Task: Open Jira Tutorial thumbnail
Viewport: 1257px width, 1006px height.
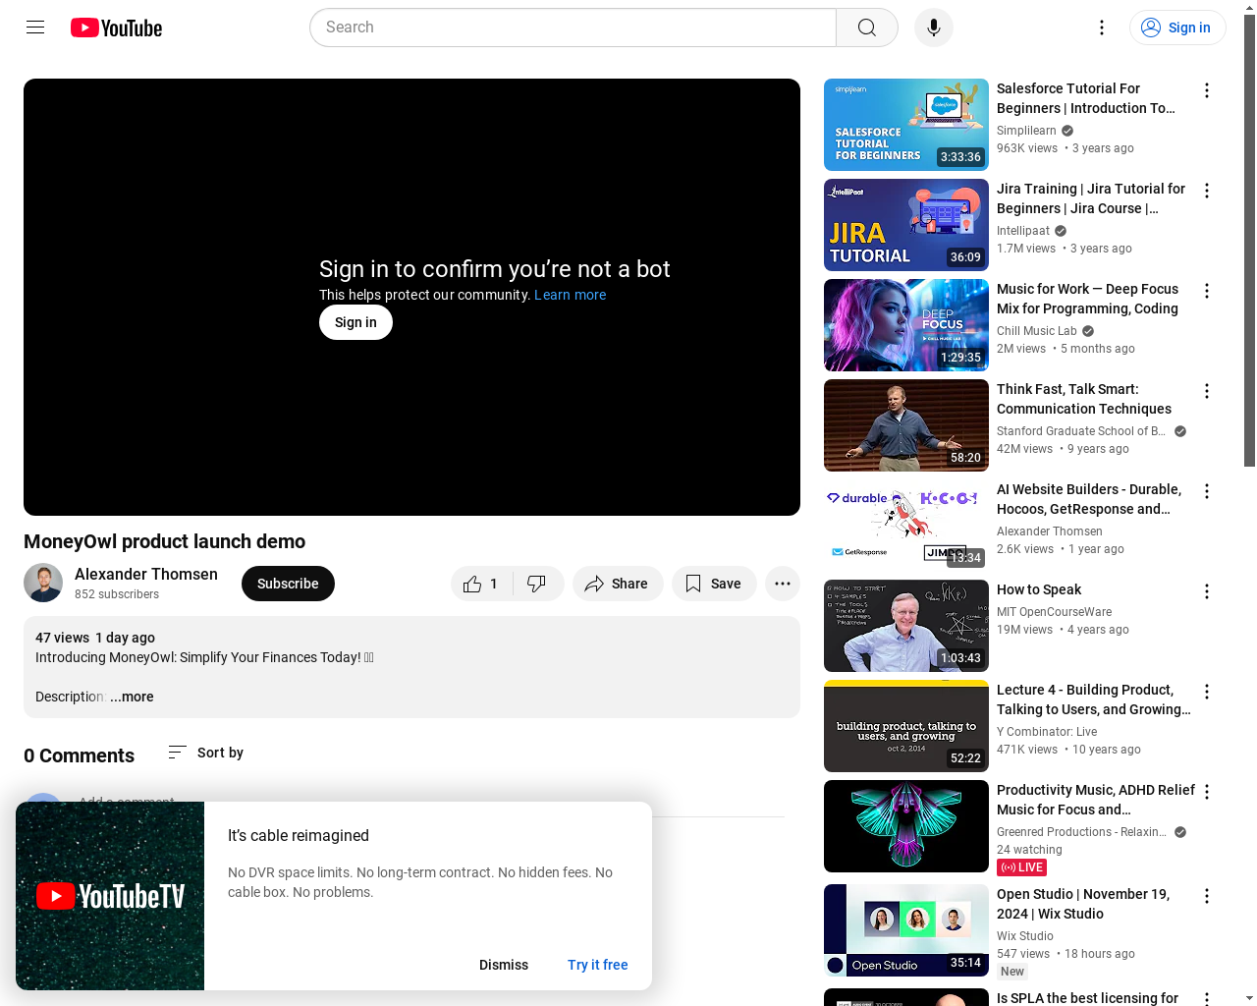Action: click(x=906, y=225)
